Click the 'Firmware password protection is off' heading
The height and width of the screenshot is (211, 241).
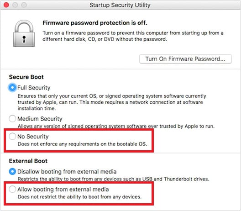[x=95, y=23]
